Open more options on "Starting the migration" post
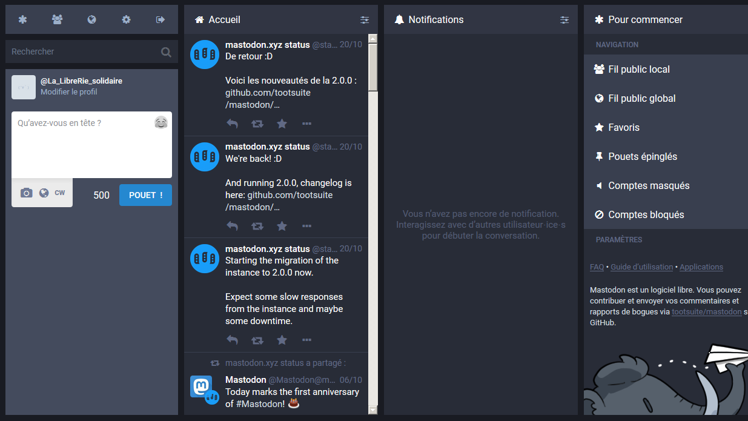 (x=306, y=340)
